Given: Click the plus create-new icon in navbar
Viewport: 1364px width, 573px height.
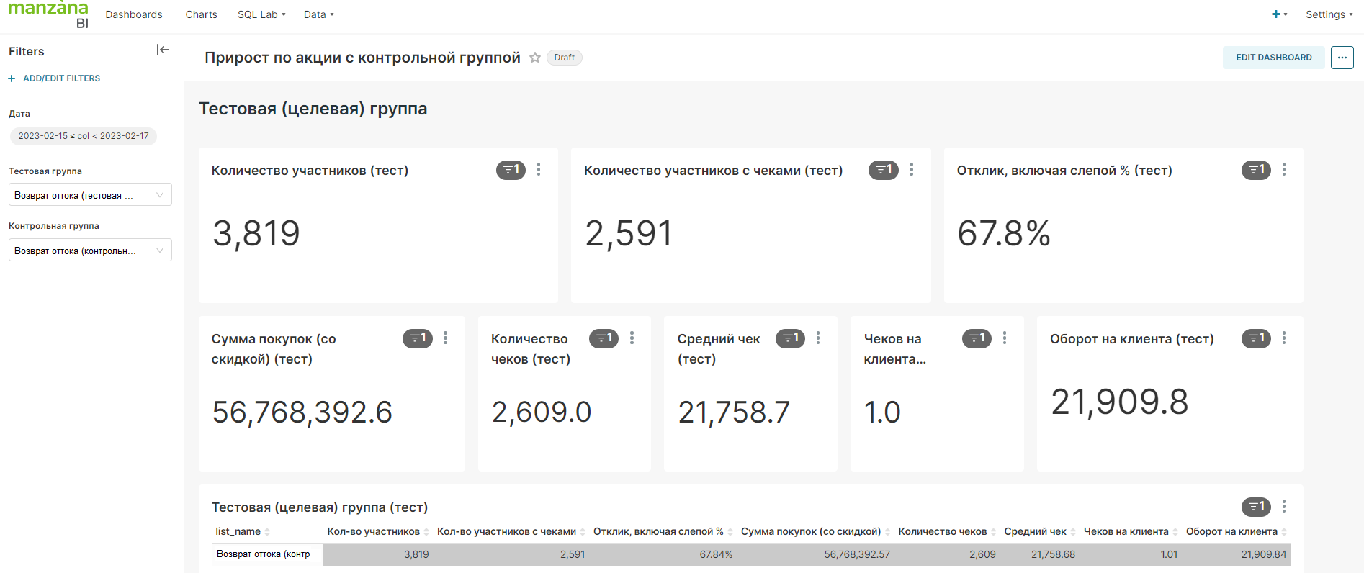Looking at the screenshot, I should tap(1277, 14).
